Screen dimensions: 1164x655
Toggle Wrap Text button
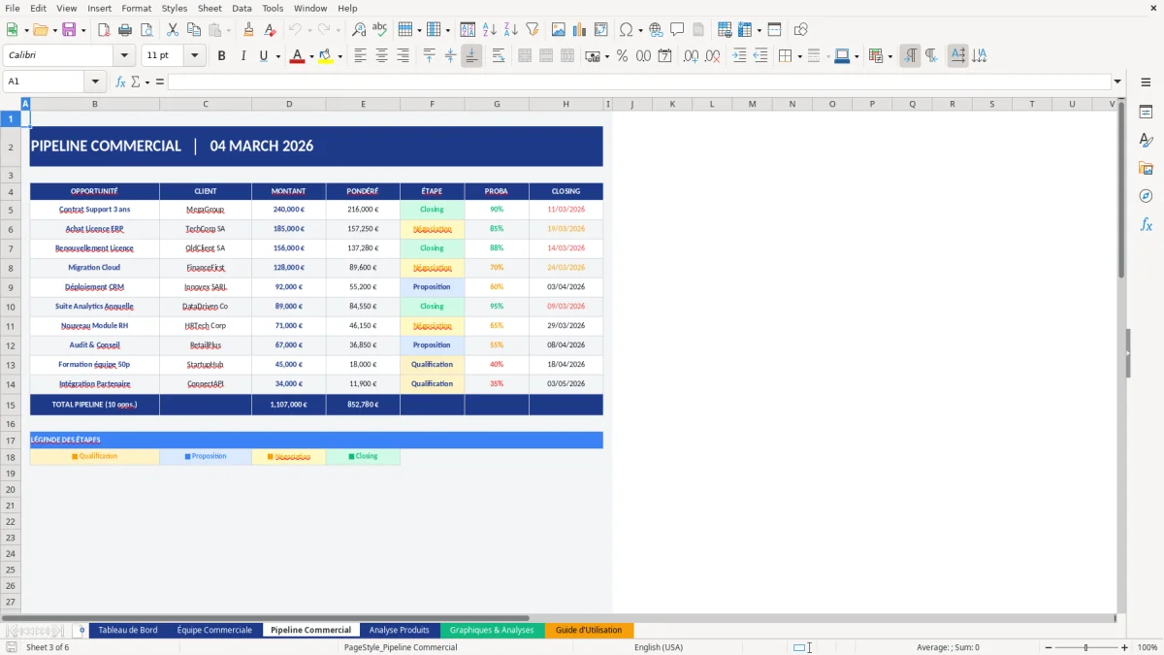click(499, 56)
